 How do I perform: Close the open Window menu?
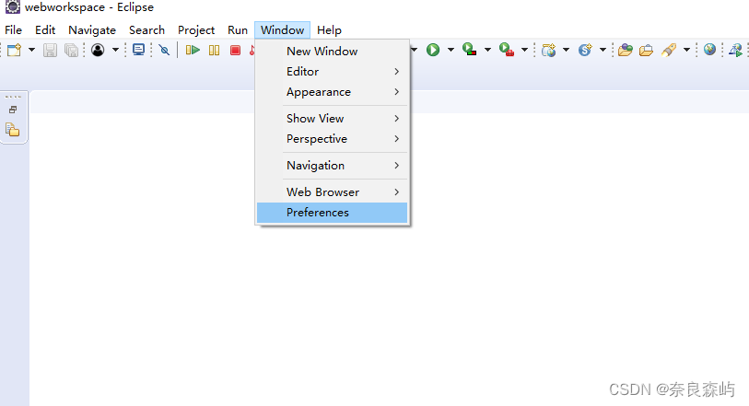pos(282,30)
